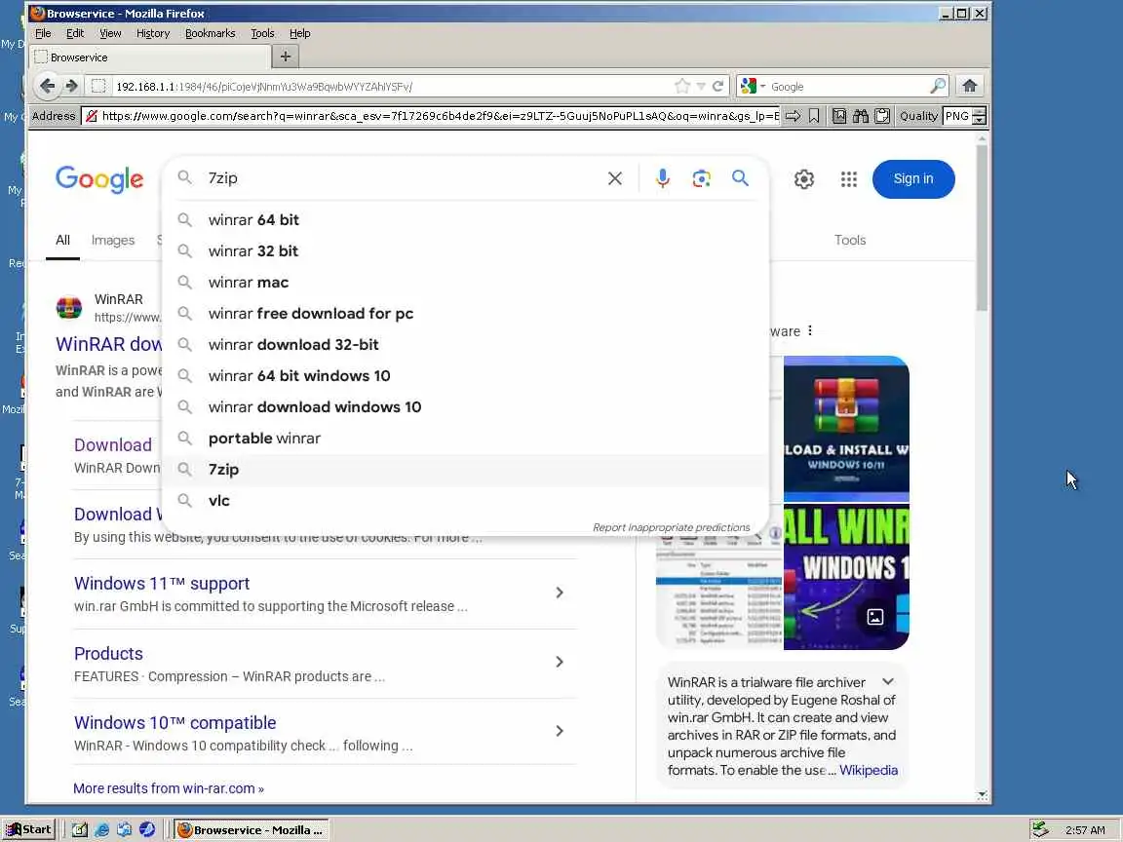This screenshot has height=842, width=1123.
Task: Click the Browservice bookmark ribbon icon
Action: coord(814,116)
